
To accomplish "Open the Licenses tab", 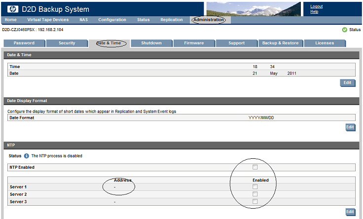I will (325, 43).
